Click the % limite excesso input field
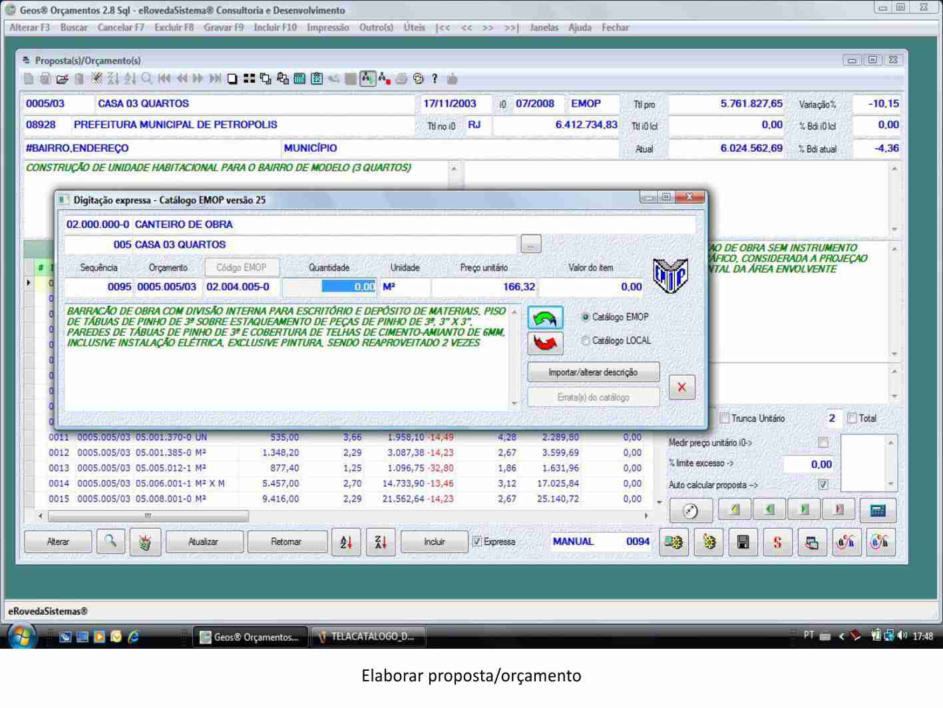This screenshot has width=943, height=708. click(x=808, y=464)
